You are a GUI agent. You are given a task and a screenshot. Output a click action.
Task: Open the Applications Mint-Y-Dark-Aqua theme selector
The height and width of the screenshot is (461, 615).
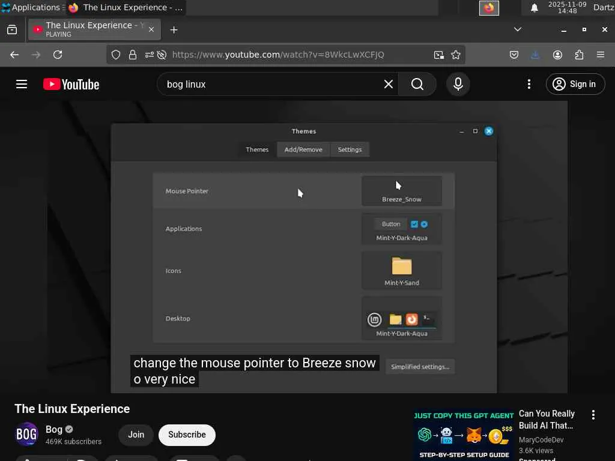tap(402, 229)
